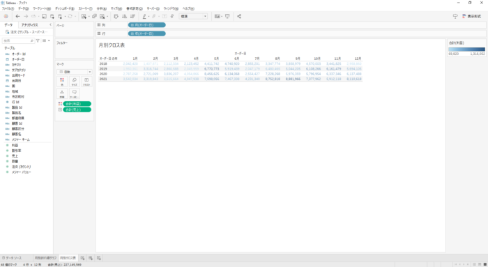Click the Share workbook icon in toolbar
Viewport: 488px width, 267px height.
tap(239, 16)
